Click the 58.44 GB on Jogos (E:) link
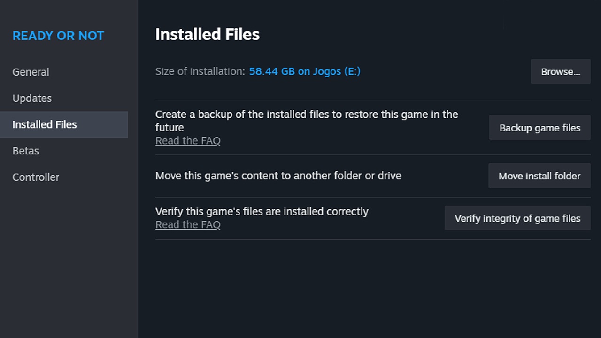 [304, 71]
